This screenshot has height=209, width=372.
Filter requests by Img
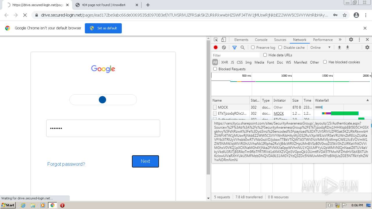248,62
